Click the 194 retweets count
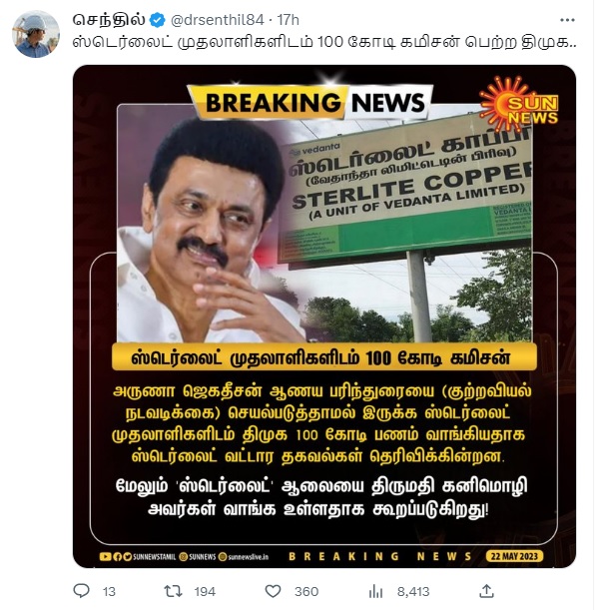 pyautogui.click(x=205, y=592)
